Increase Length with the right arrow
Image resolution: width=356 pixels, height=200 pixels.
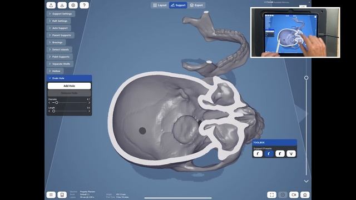pos(89,111)
